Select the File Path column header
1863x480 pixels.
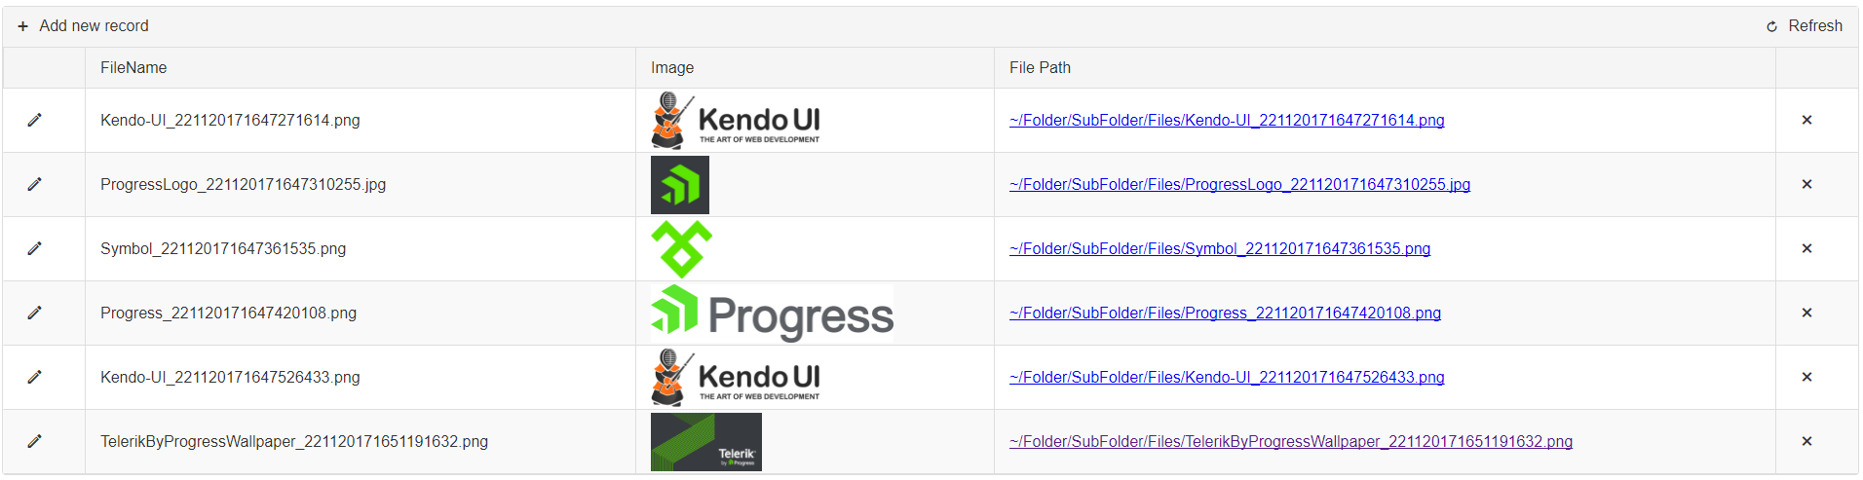(1040, 67)
